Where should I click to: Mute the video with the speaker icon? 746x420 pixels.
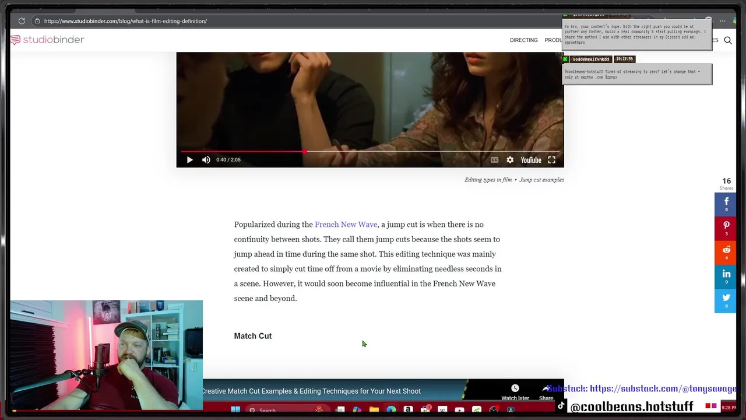[206, 160]
